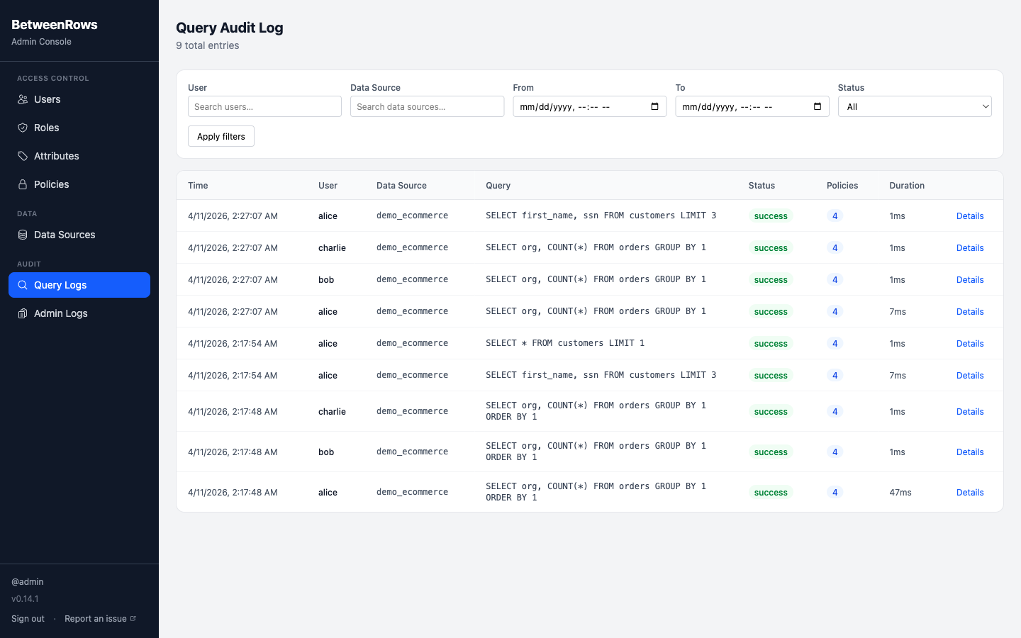
Task: Click the Roles shield icon
Action: 23,128
